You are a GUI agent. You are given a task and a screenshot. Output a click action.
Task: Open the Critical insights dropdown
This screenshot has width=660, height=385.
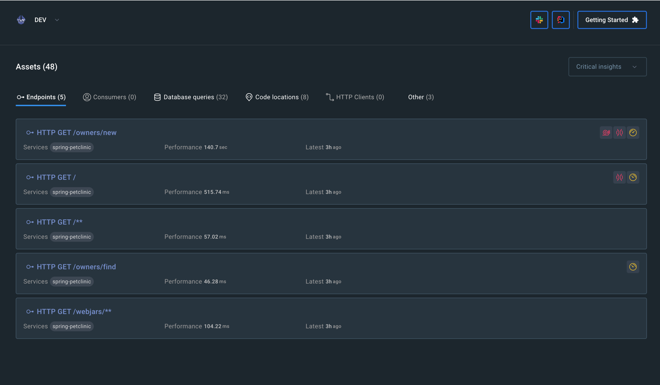tap(608, 66)
